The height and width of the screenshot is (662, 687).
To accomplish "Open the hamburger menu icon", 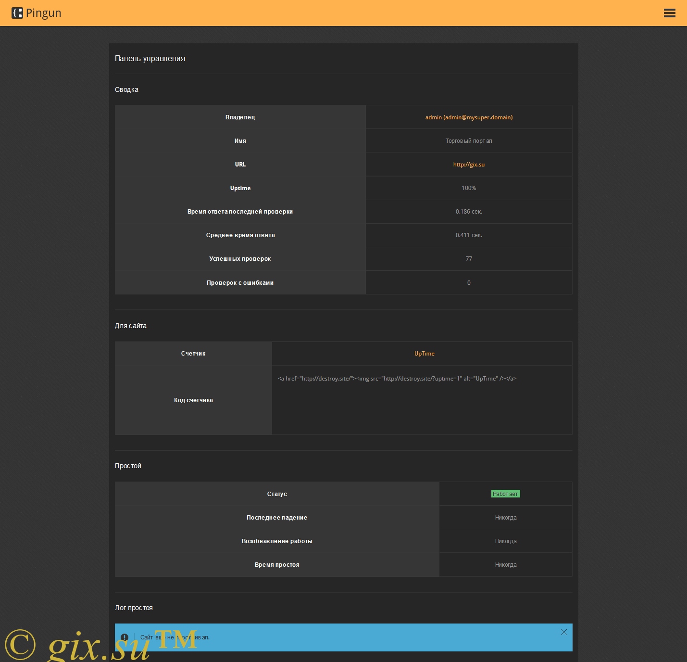I will point(669,13).
